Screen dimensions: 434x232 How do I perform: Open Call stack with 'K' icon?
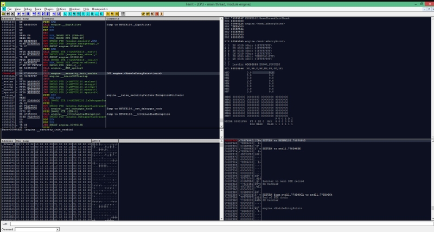coord(101,14)
